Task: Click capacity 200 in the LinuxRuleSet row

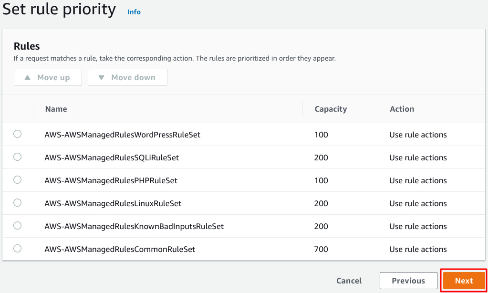Action: pyautogui.click(x=321, y=203)
